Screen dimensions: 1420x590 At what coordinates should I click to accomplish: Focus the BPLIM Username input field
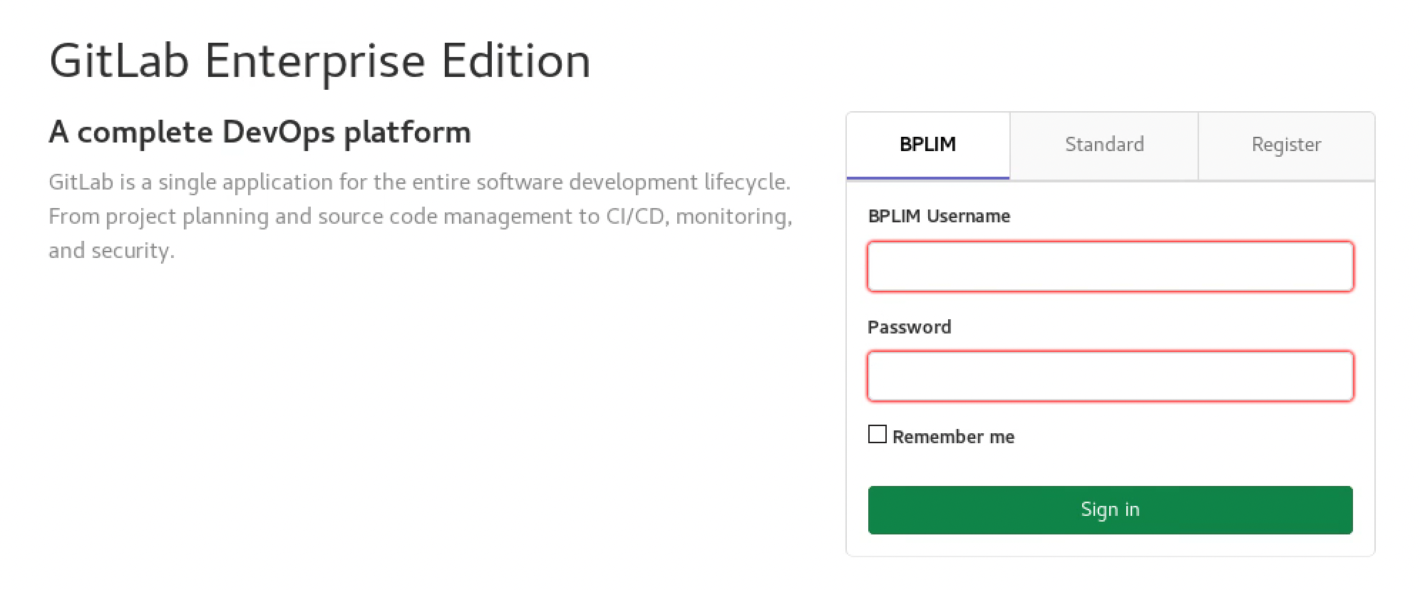[1110, 266]
